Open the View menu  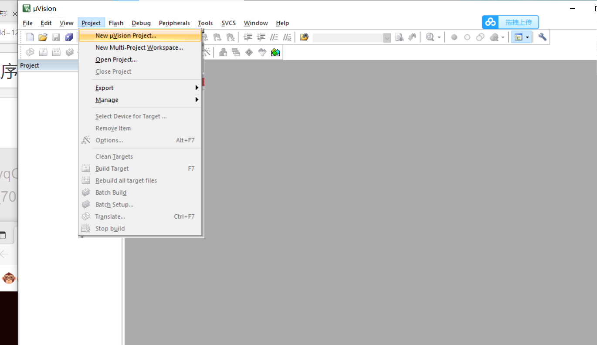[x=67, y=23]
